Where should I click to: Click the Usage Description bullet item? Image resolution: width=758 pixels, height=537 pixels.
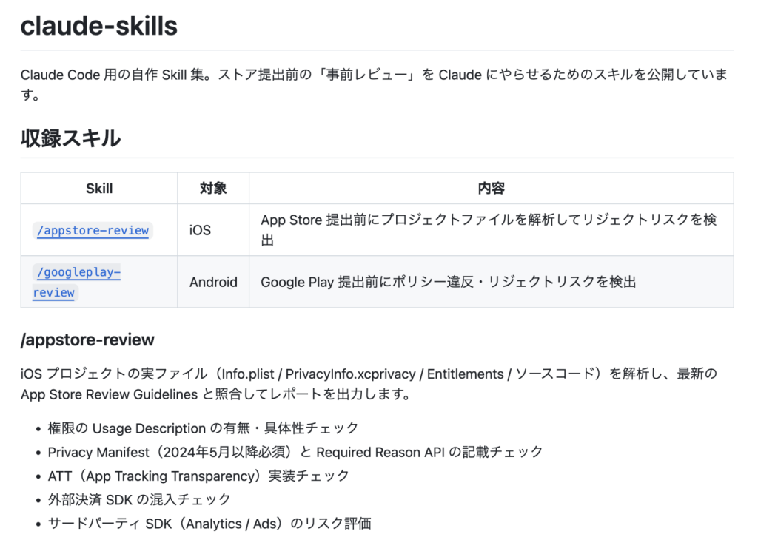pyautogui.click(x=203, y=428)
